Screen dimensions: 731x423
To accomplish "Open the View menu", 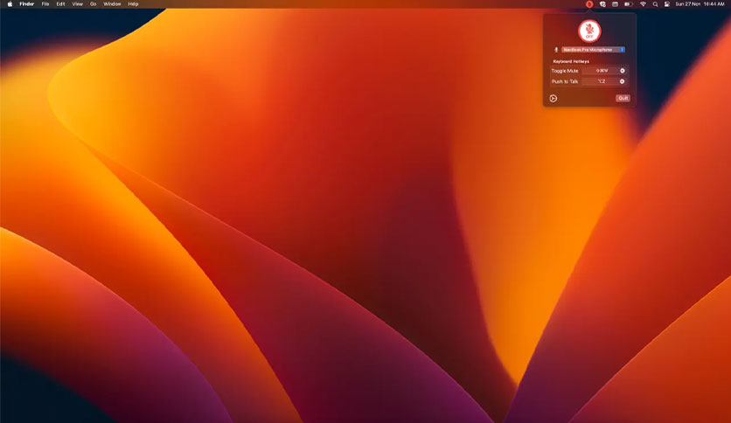I will click(78, 4).
